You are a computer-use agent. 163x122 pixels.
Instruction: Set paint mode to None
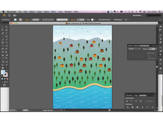click(7, 79)
